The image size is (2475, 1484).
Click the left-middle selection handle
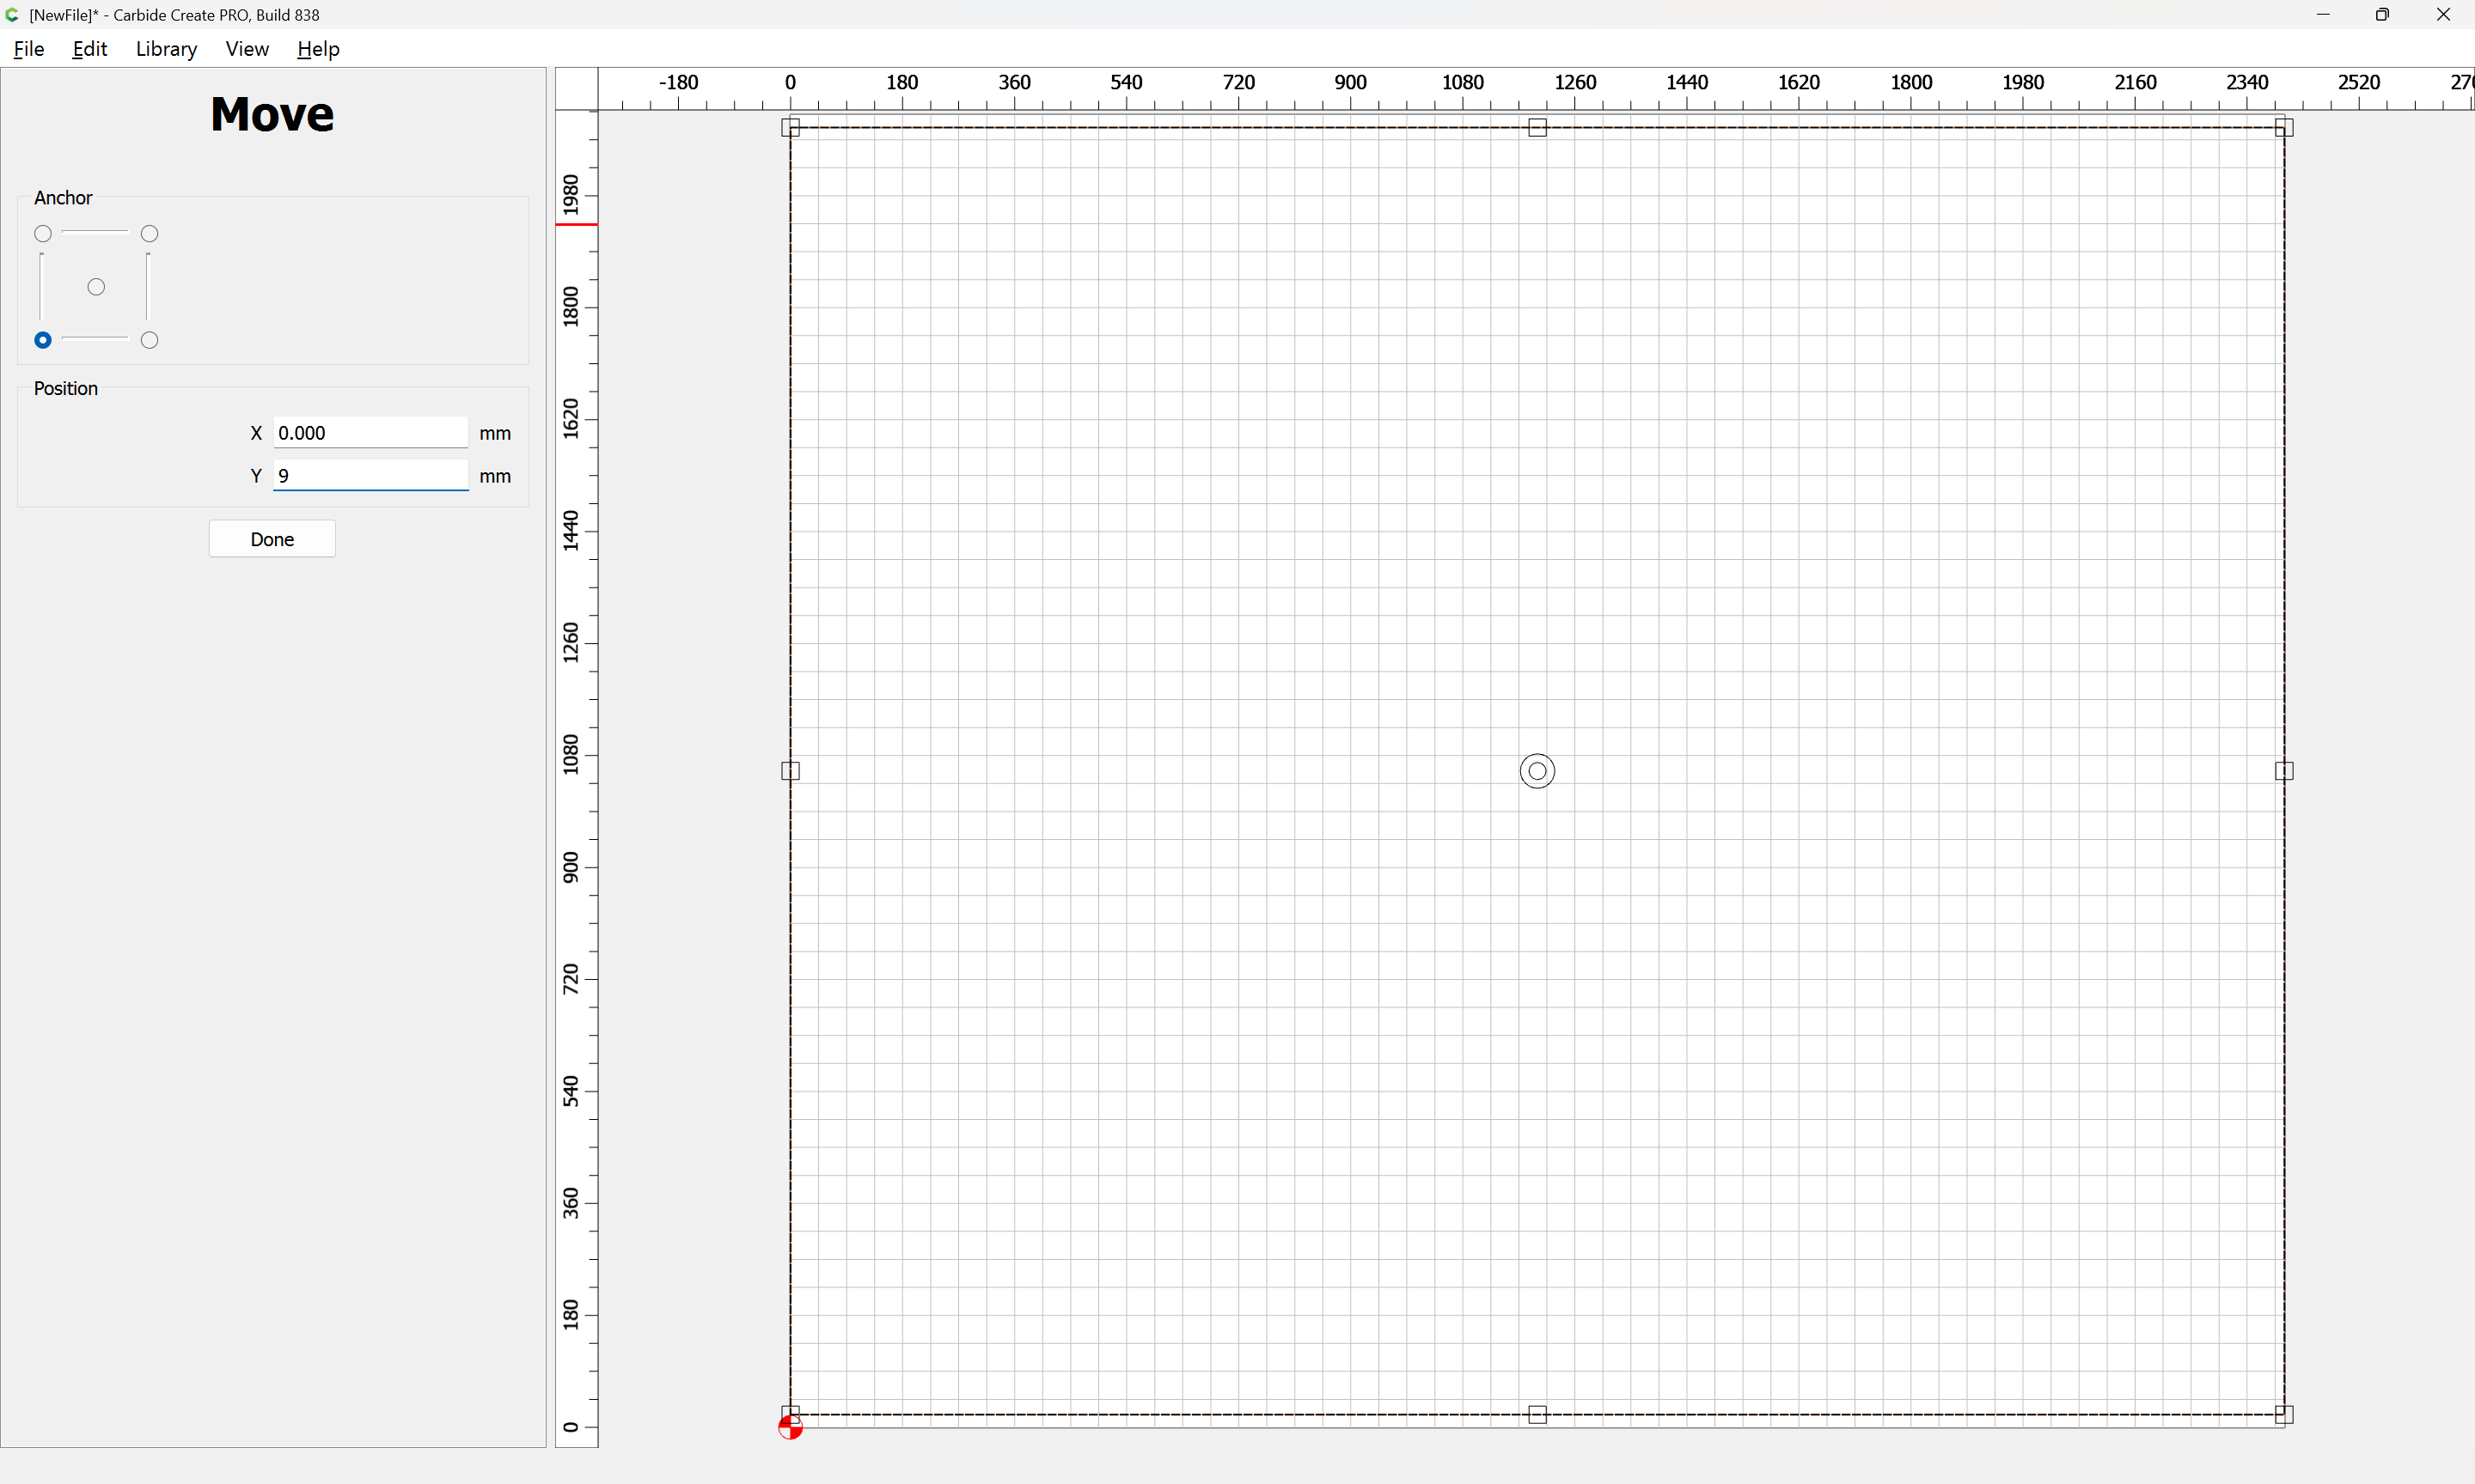tap(791, 771)
